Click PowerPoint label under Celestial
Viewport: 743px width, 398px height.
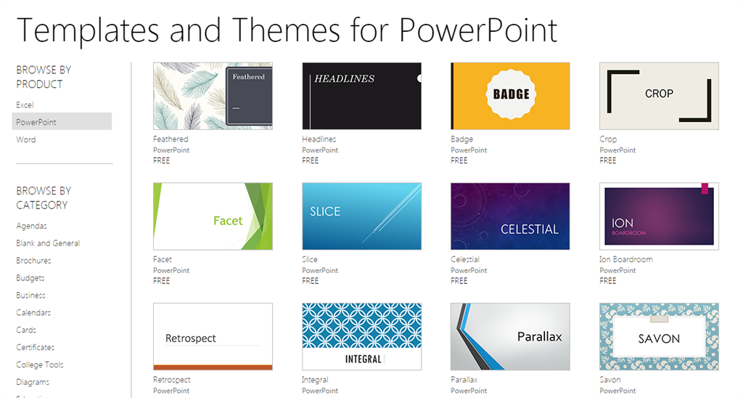click(469, 270)
